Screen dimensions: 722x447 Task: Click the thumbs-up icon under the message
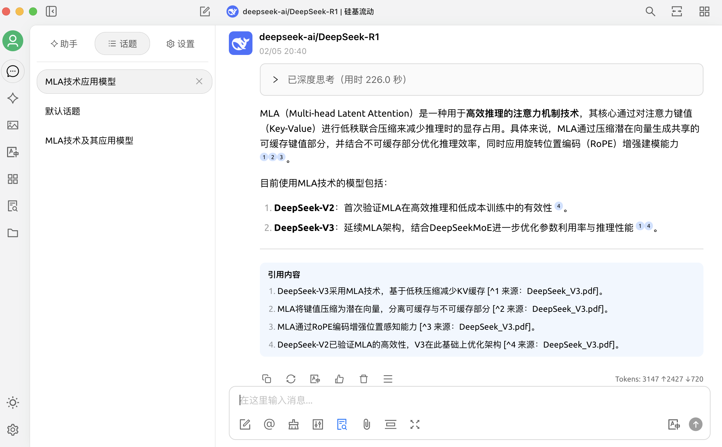point(339,379)
